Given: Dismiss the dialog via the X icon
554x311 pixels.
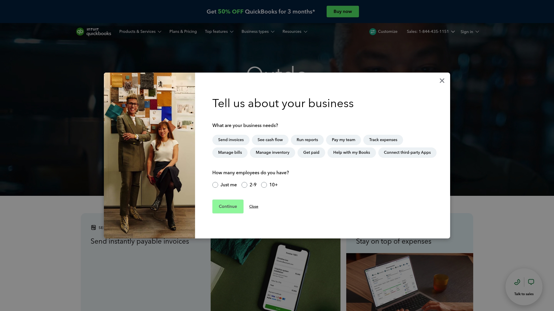Looking at the screenshot, I should [x=442, y=81].
